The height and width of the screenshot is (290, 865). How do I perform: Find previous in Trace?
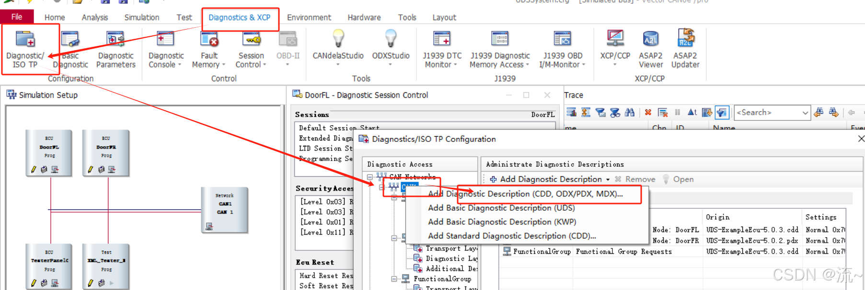(819, 112)
